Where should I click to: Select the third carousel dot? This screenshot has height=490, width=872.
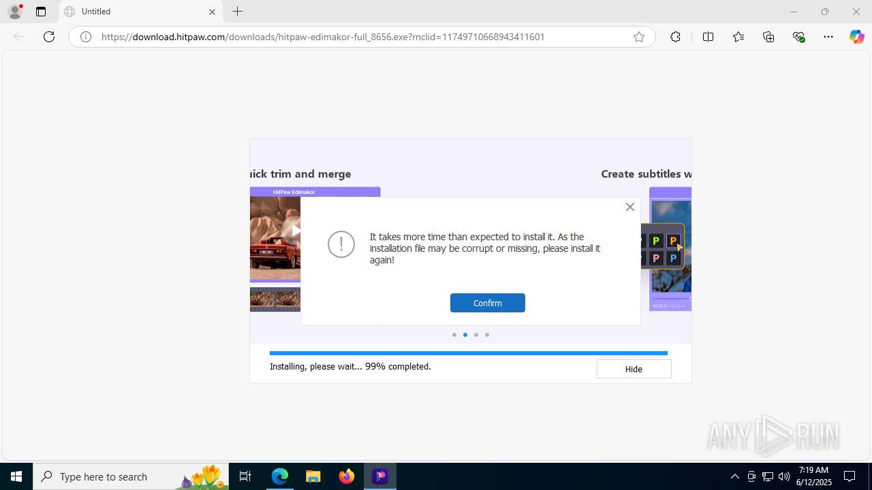(x=476, y=335)
